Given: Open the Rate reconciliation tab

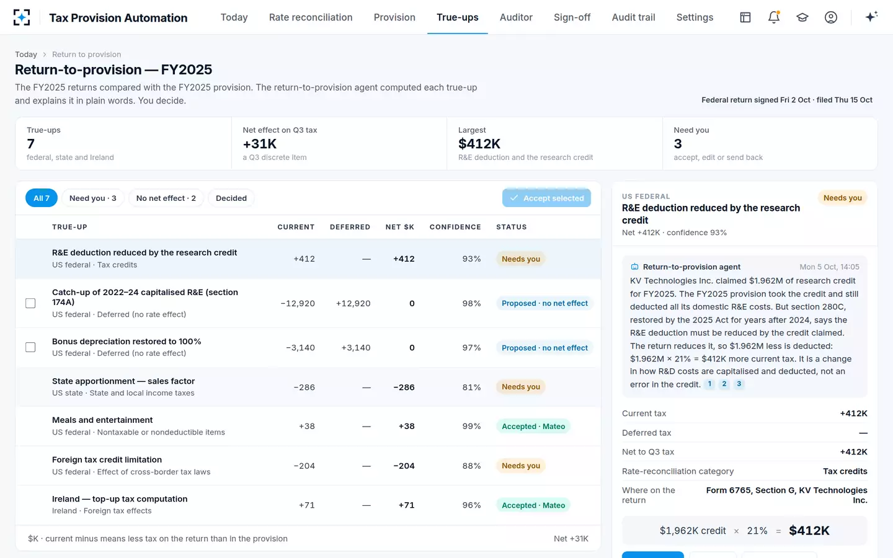Looking at the screenshot, I should tap(311, 17).
